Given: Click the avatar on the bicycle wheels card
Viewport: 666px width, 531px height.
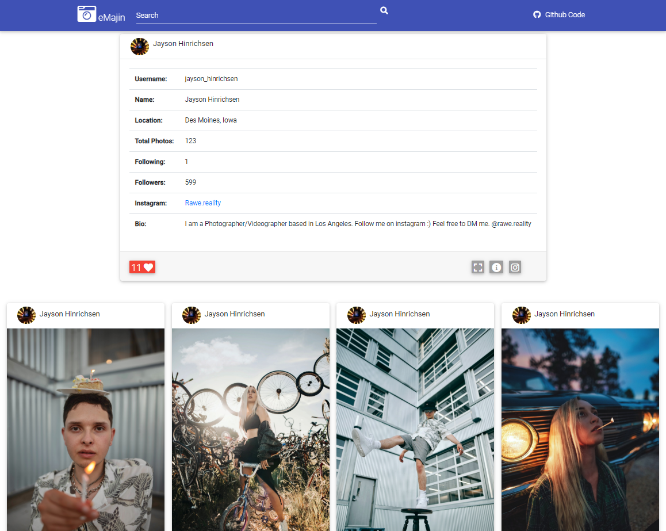Looking at the screenshot, I should point(192,315).
